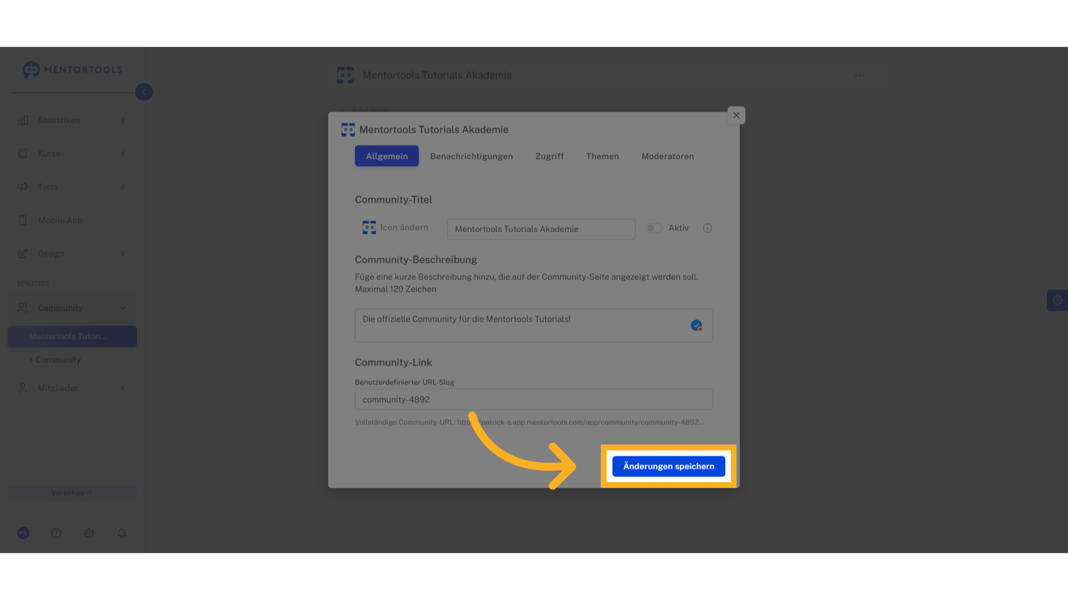
Task: Click the three-dot menu in page header
Action: click(860, 76)
